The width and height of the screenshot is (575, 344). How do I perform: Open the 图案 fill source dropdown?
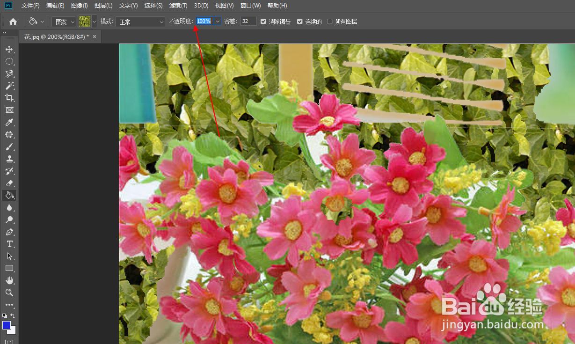coord(64,22)
